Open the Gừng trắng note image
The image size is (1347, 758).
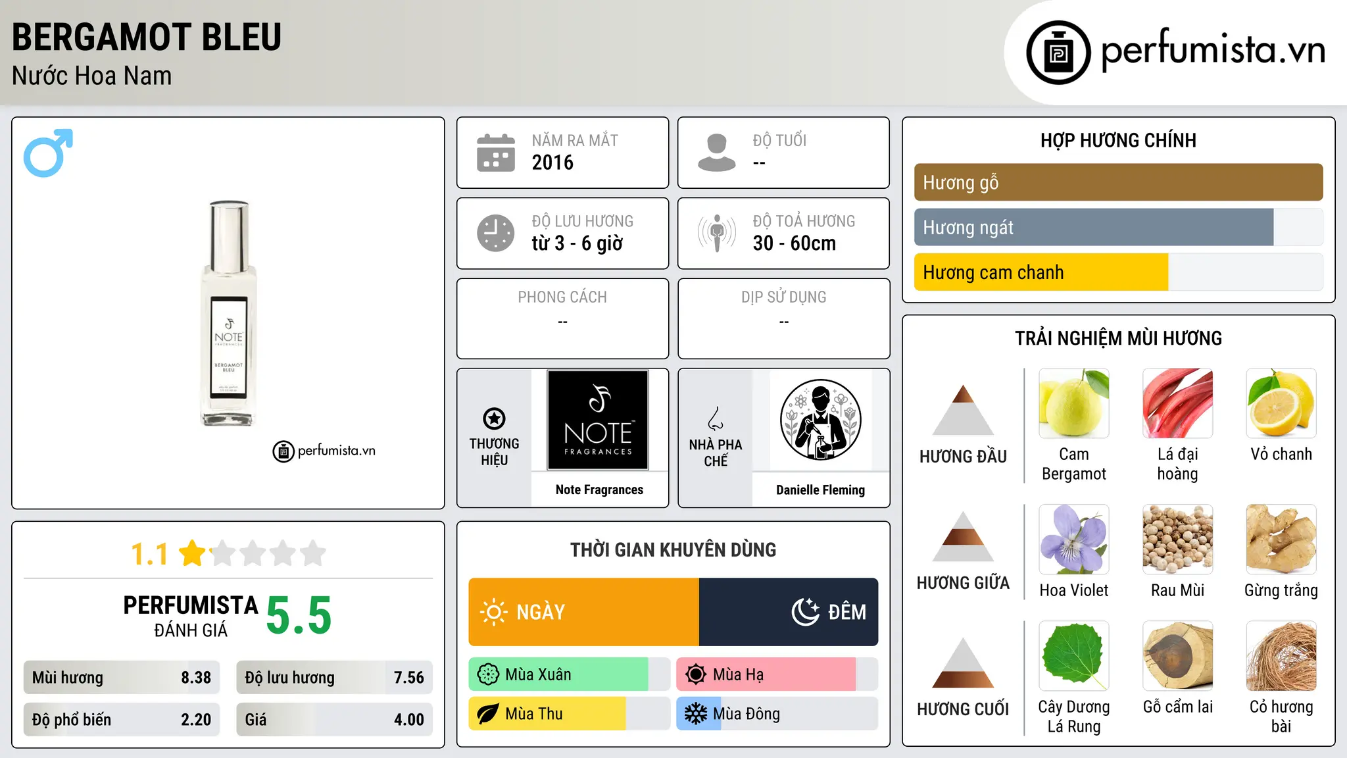(1281, 540)
